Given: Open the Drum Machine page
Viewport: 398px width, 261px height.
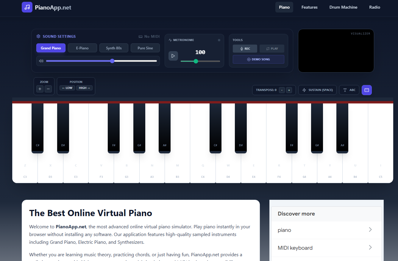Looking at the screenshot, I should [x=343, y=7].
